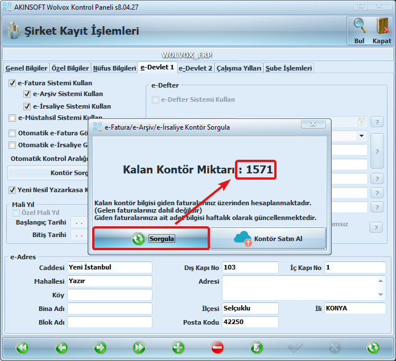This screenshot has height=361, width=396.
Task: Click the Sorgula query button
Action: coord(151,239)
